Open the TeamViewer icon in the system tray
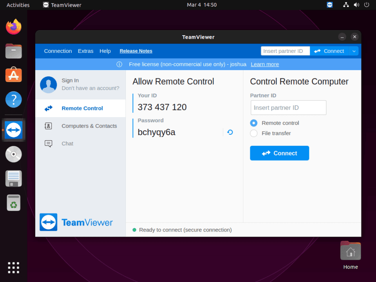Viewport: 376px width, 282px height. 329,5
